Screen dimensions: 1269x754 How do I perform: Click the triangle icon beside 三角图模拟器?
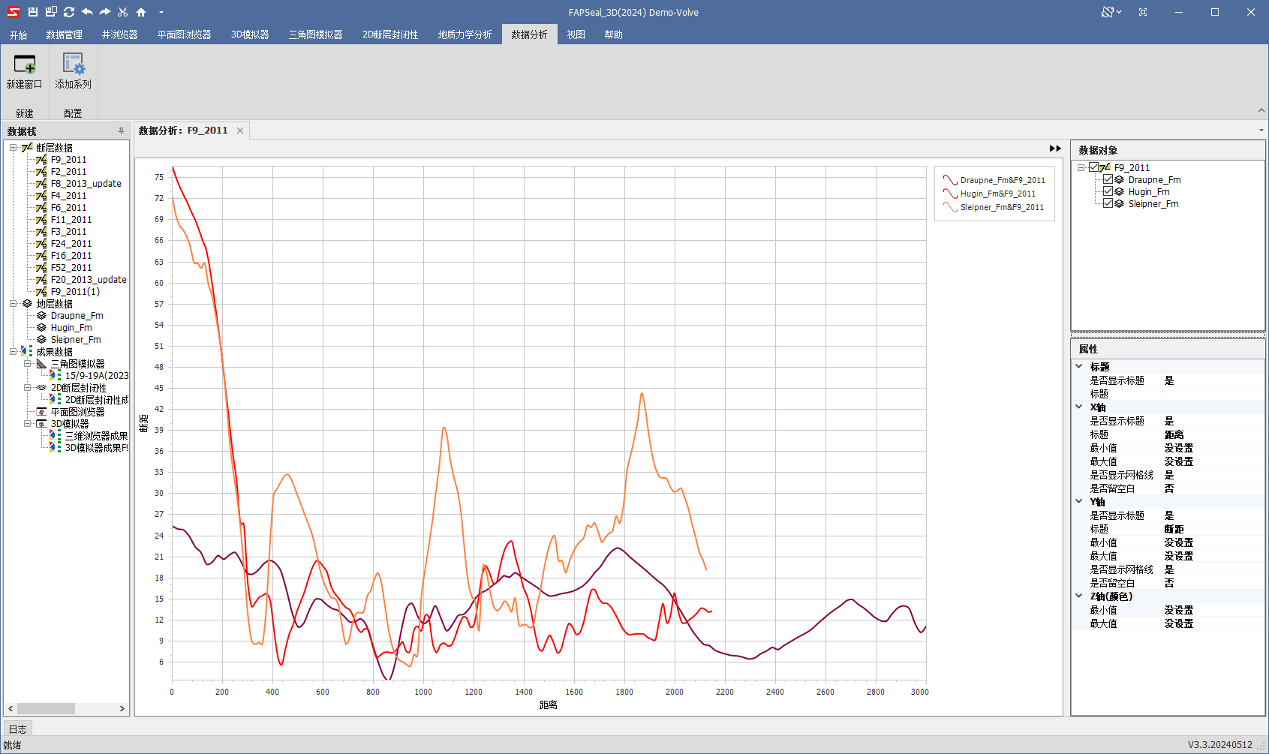click(x=41, y=364)
